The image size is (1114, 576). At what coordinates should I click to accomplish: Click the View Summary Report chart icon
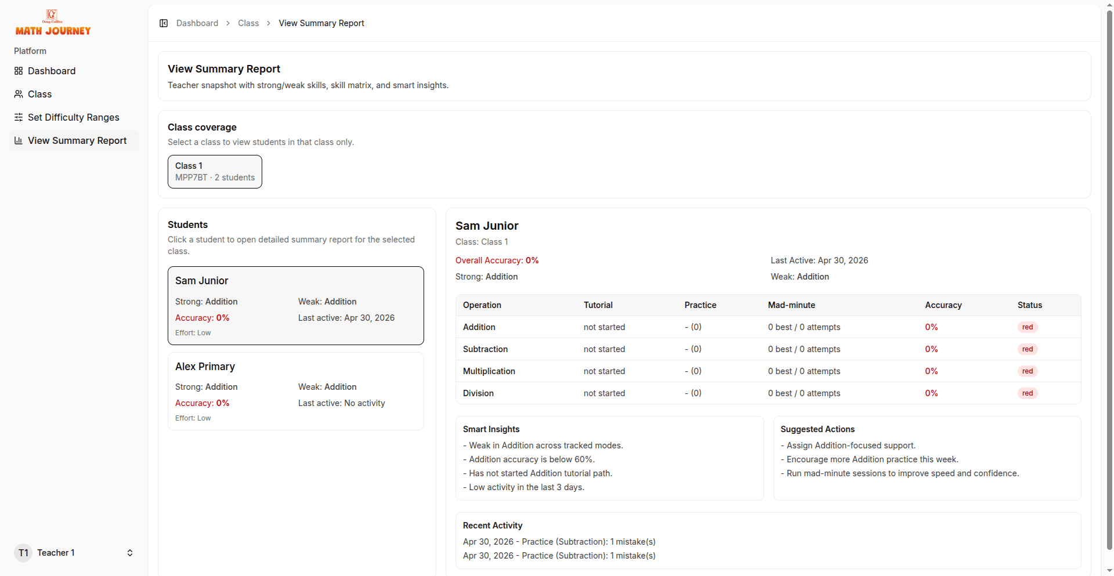(19, 140)
